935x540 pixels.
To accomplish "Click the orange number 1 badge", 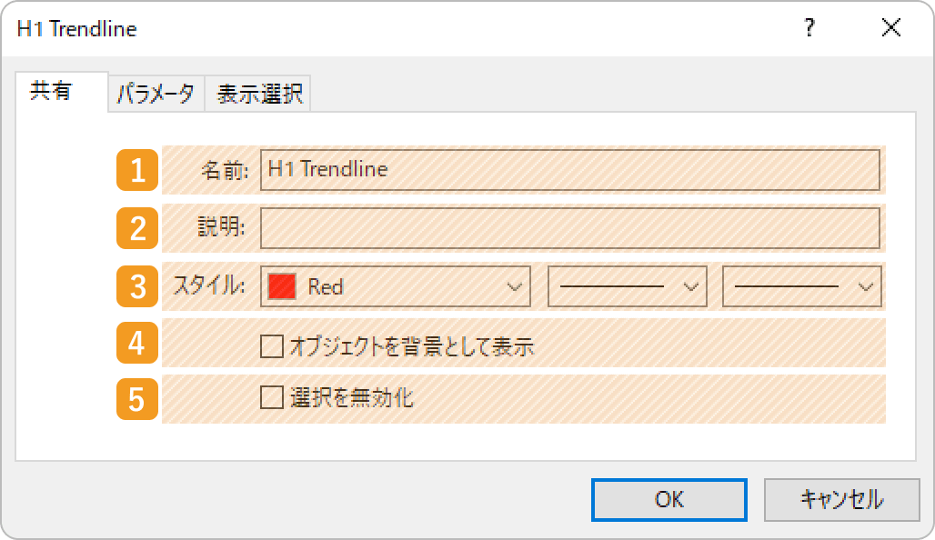I will click(137, 170).
